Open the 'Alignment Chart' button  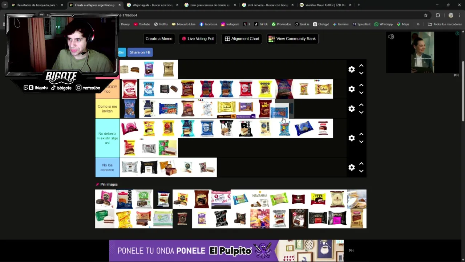(242, 39)
